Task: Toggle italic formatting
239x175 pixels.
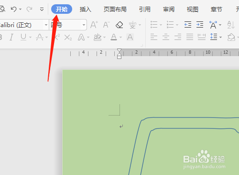Action: click(x=11, y=37)
